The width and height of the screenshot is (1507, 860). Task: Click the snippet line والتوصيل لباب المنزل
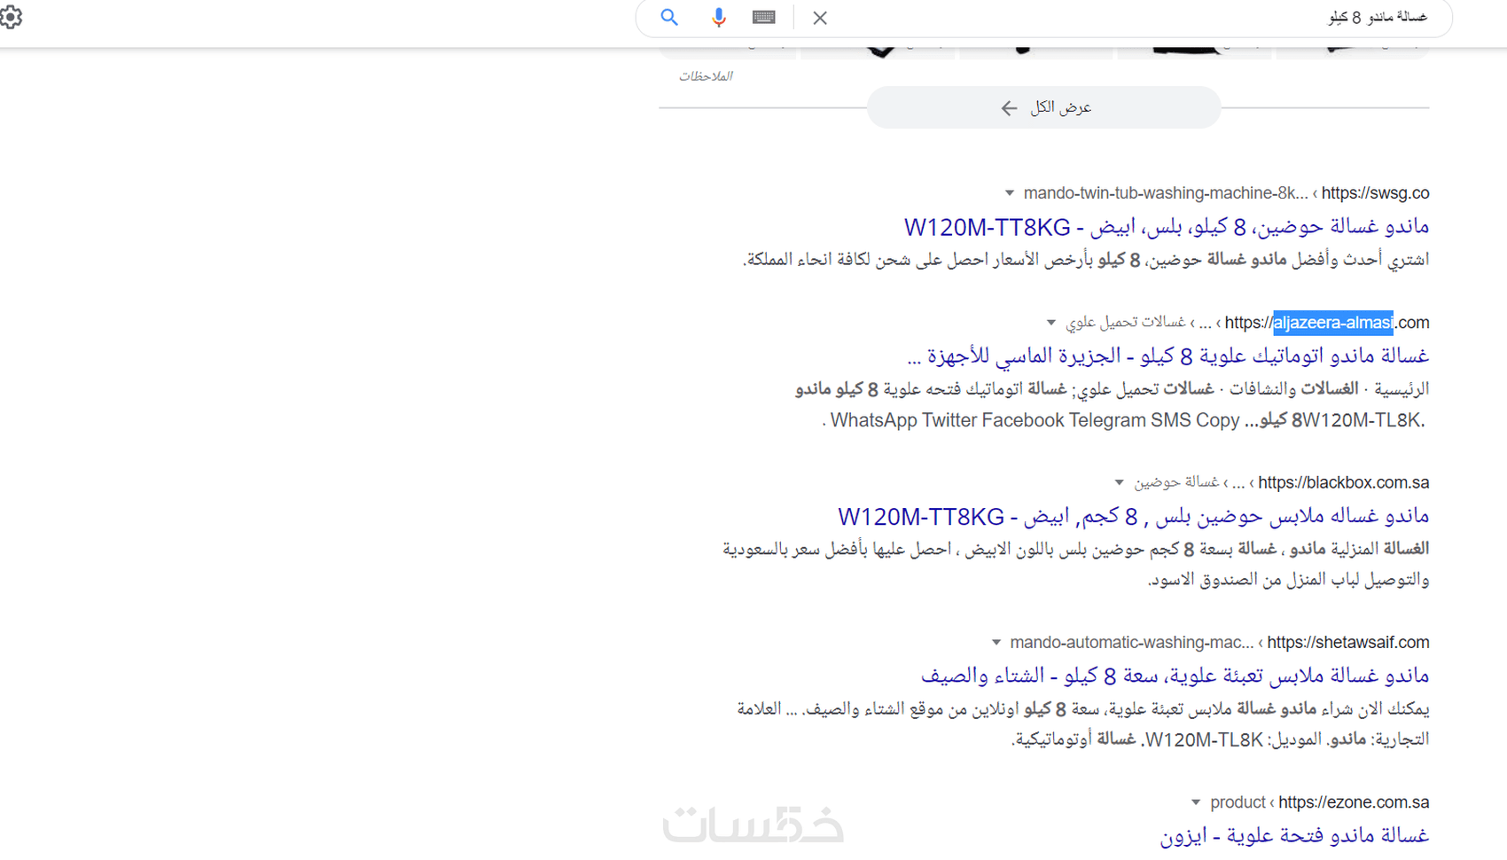(1289, 580)
